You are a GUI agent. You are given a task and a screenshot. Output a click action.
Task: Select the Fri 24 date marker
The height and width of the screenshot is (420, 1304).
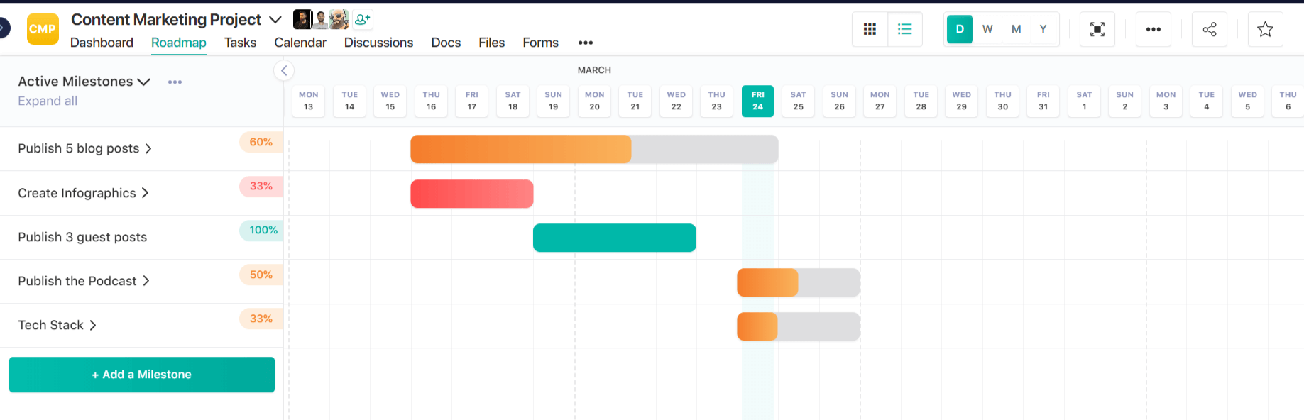pos(757,101)
